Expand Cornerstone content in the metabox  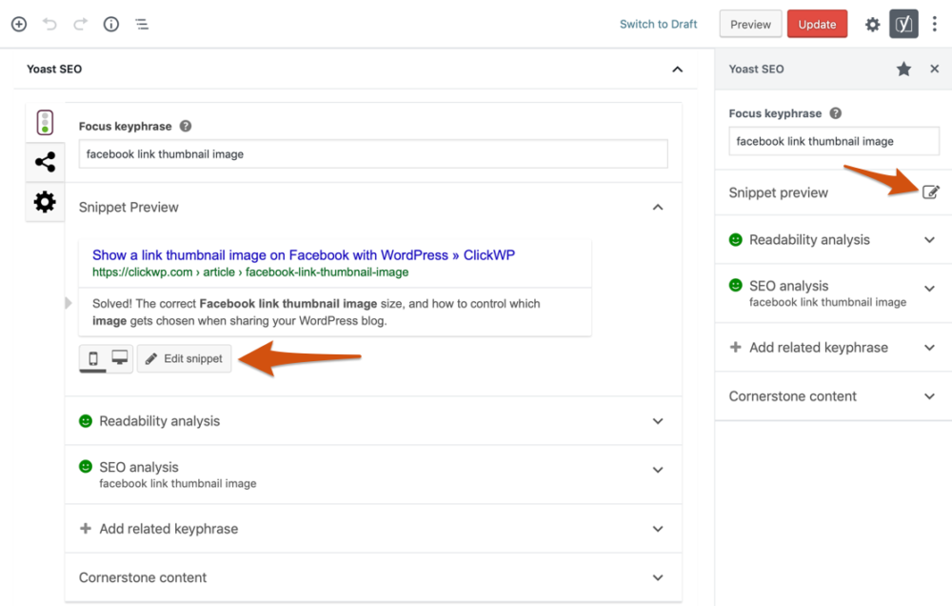[x=658, y=577]
